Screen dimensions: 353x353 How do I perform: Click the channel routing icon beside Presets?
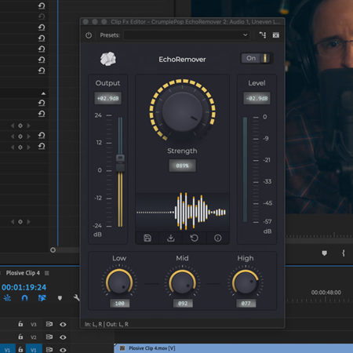tap(263, 35)
